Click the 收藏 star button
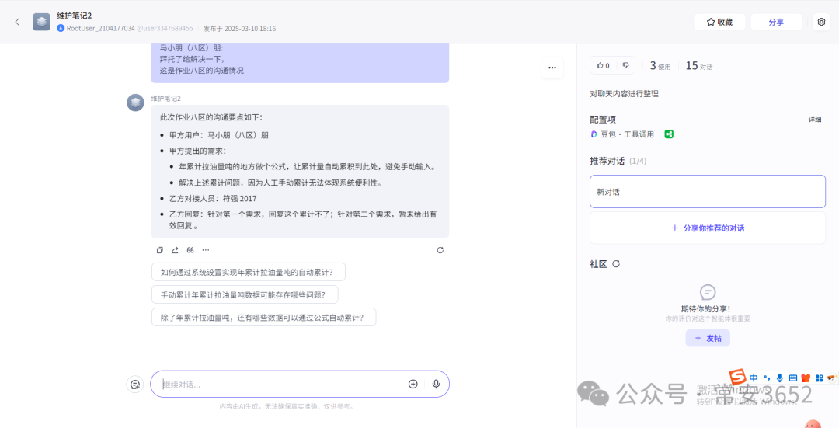 pos(719,22)
